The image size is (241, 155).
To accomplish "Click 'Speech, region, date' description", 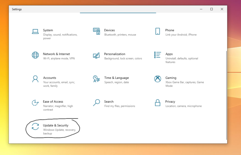I will click(x=117, y=82).
